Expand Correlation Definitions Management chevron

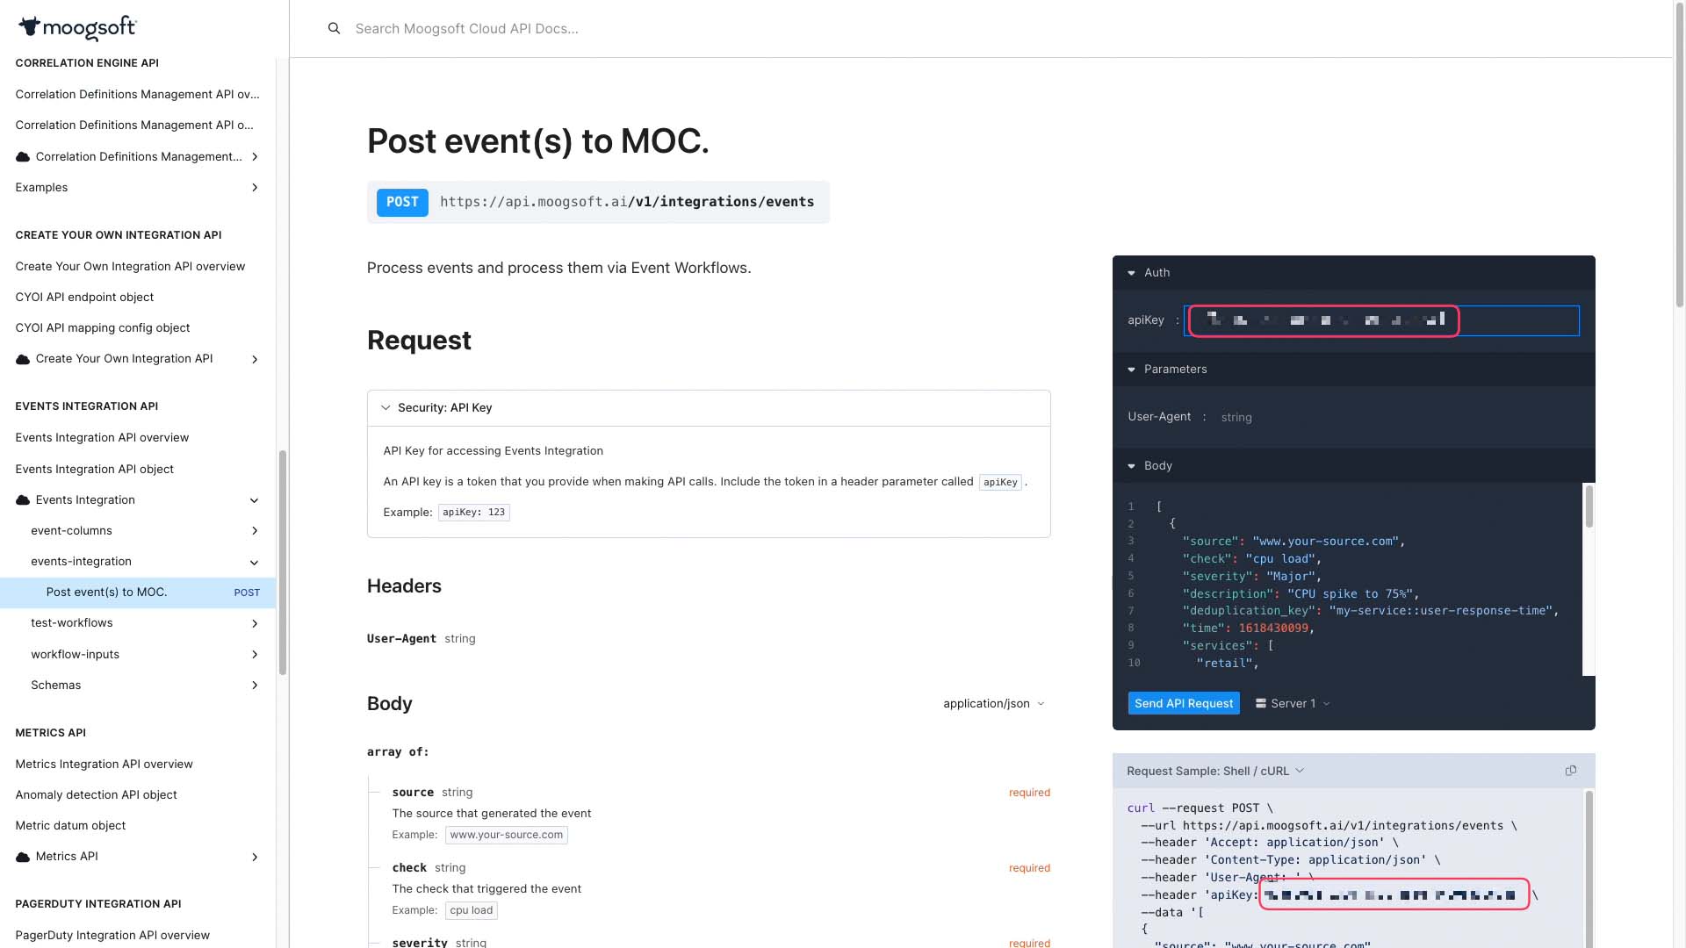[255, 157]
